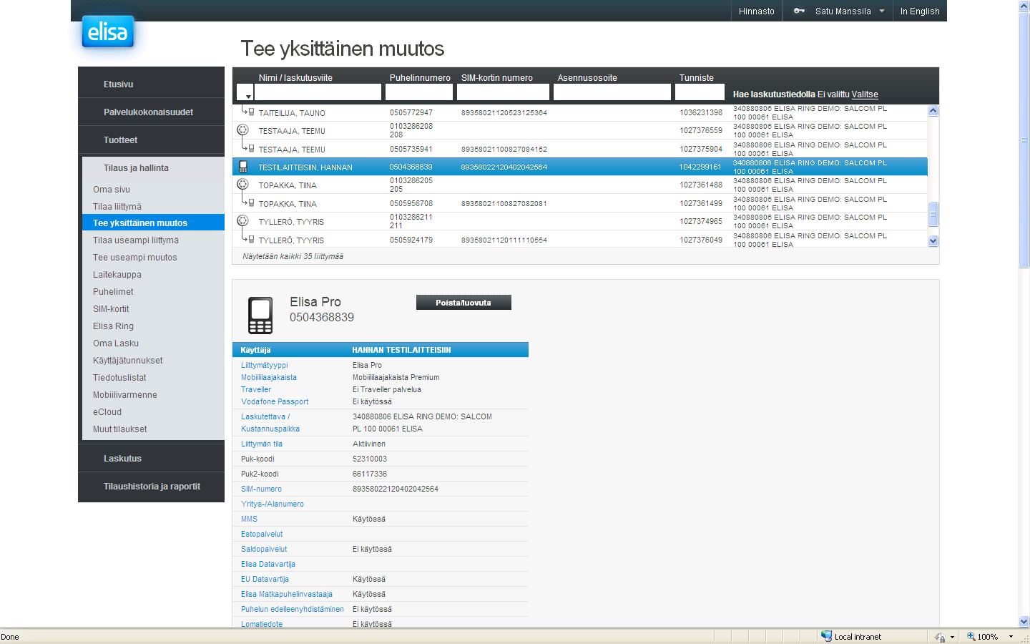Viewport: 1030px width, 644px height.
Task: Open the Mobiilivarmenne link
Action: click(124, 394)
